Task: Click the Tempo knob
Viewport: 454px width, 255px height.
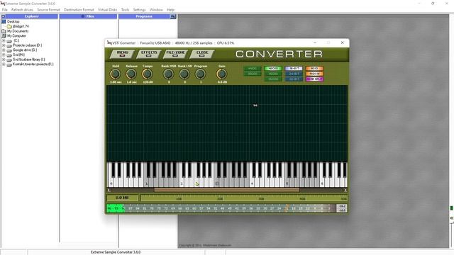Action: coord(147,74)
